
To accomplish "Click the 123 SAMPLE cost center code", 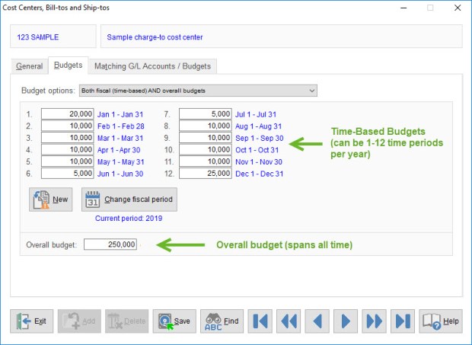I will (38, 37).
